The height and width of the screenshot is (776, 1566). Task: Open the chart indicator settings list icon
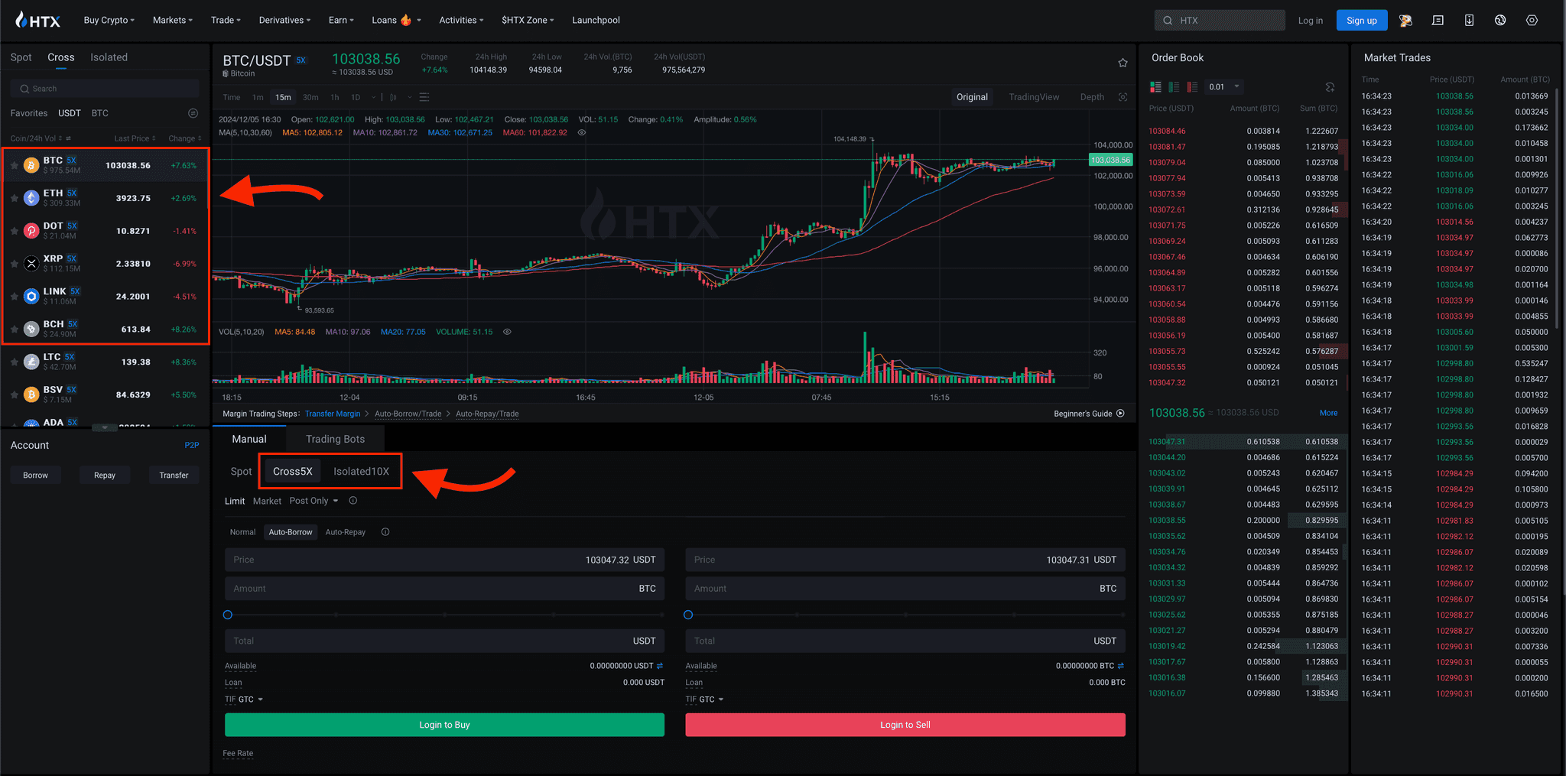[424, 97]
